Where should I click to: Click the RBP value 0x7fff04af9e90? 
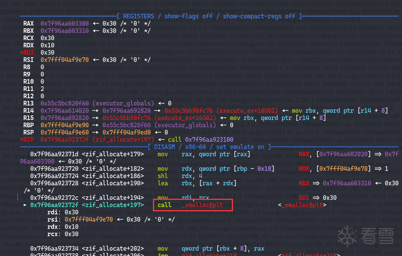(x=65, y=125)
